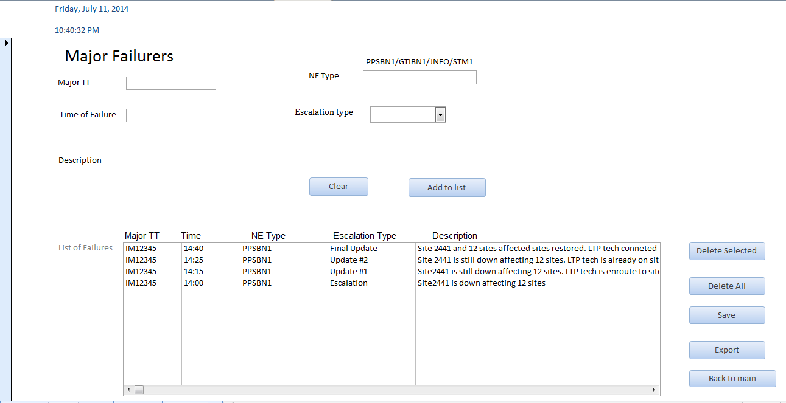Click the 'PPSBN1/GTIBN1/JNEO/STM1' hint label
Image resolution: width=786 pixels, height=403 pixels.
pos(419,62)
